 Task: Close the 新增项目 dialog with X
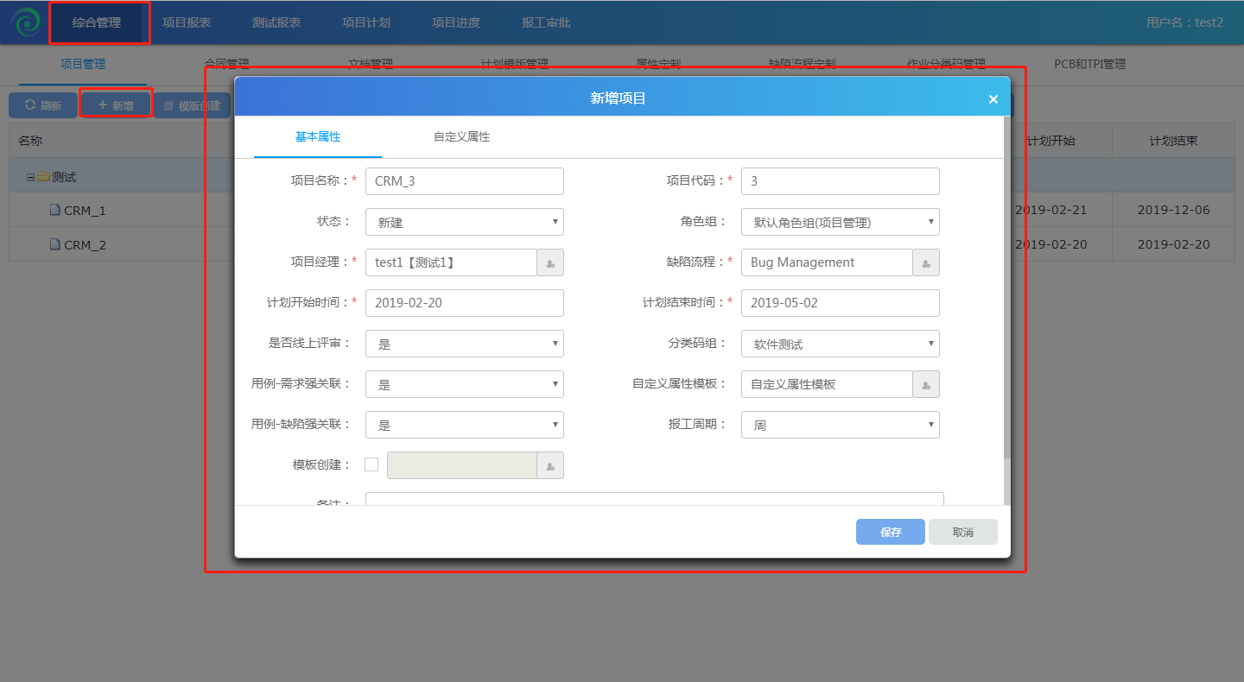tap(993, 99)
